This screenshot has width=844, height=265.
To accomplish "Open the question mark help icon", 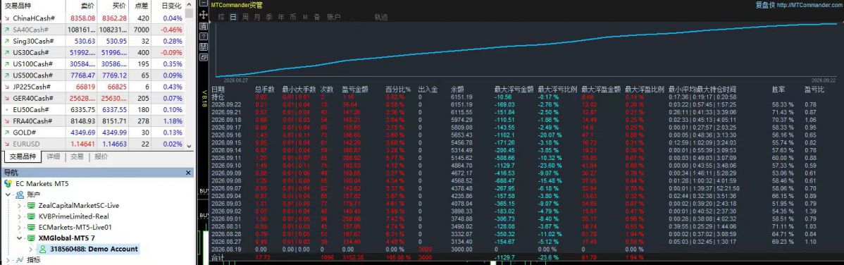I will coord(203,36).
